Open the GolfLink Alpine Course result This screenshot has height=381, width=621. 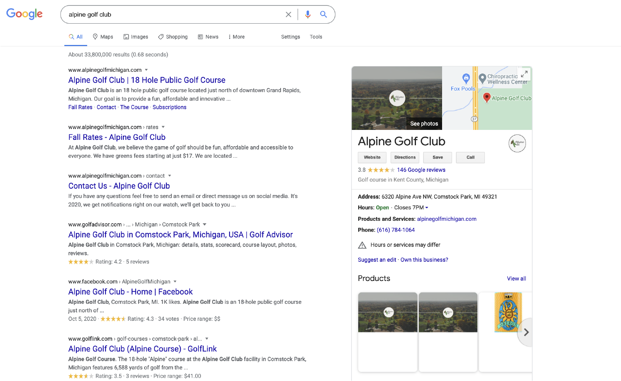tap(142, 349)
